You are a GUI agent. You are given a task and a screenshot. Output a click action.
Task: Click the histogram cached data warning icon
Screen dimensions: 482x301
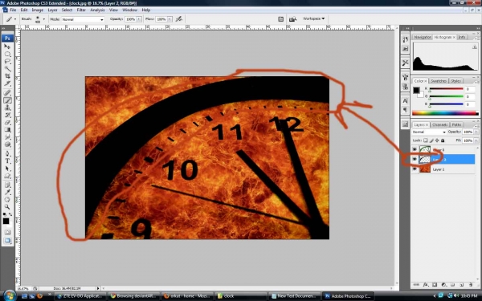coord(475,47)
